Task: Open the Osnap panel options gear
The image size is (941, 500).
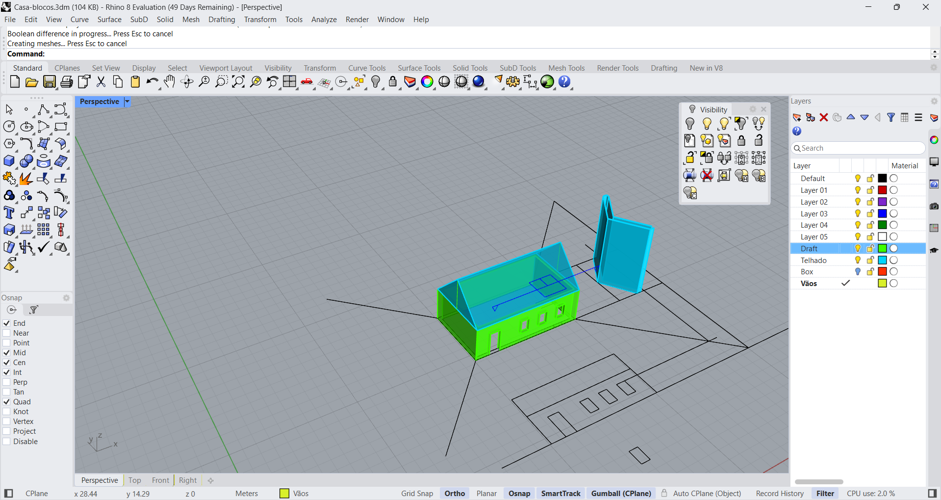Action: tap(66, 298)
